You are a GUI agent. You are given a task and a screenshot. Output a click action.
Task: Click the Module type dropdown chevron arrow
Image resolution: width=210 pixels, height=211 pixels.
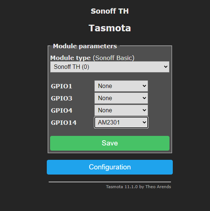165,67
